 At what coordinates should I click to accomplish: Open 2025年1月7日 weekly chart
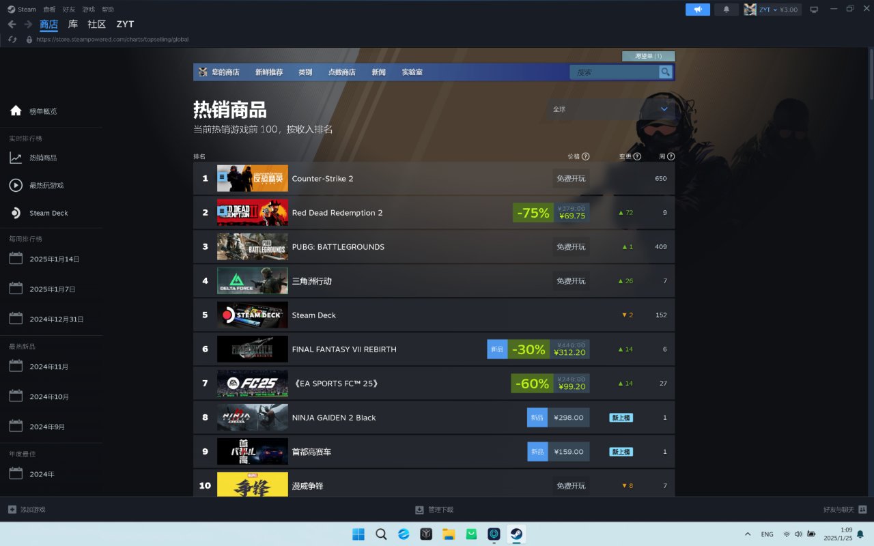51,289
